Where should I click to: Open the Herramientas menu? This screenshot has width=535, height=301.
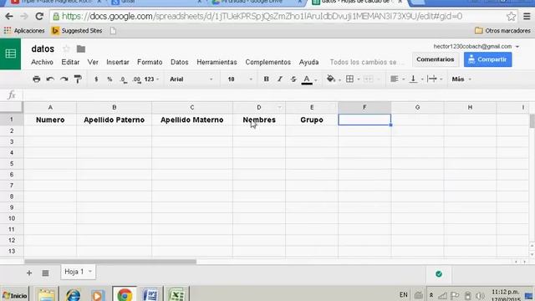coord(217,62)
